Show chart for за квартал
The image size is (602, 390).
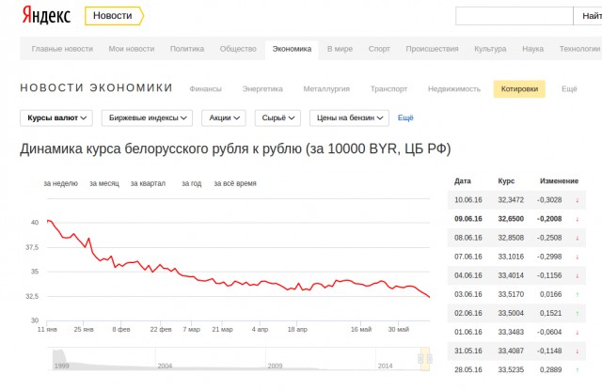point(148,183)
